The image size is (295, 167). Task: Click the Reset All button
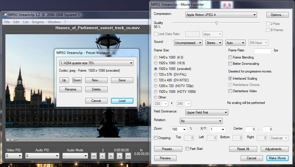(x=243, y=149)
